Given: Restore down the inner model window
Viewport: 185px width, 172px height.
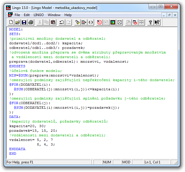Looking at the screenshot, I should pos(169,15).
